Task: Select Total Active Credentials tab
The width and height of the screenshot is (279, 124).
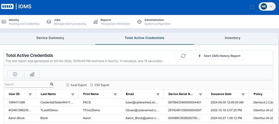Action: click(x=145, y=38)
